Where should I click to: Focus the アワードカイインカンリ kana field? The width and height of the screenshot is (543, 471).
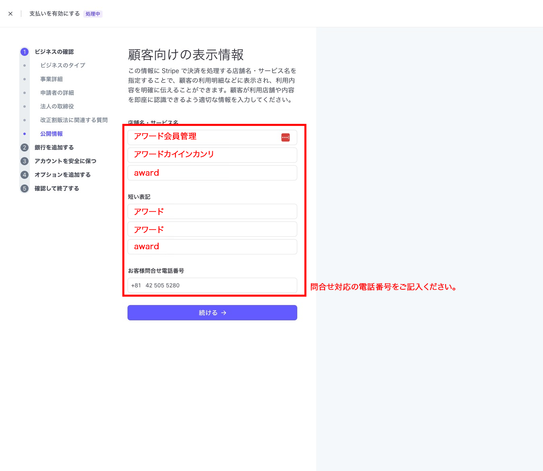212,155
